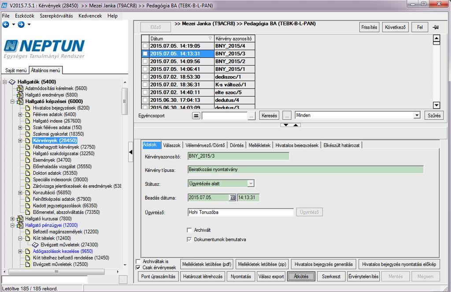The image size is (451, 292).
Task: Click the back navigation arrow icon
Action: pos(6,25)
